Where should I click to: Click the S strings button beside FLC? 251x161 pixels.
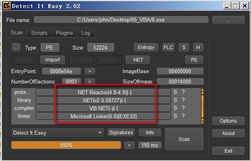pyautogui.click(x=184, y=48)
